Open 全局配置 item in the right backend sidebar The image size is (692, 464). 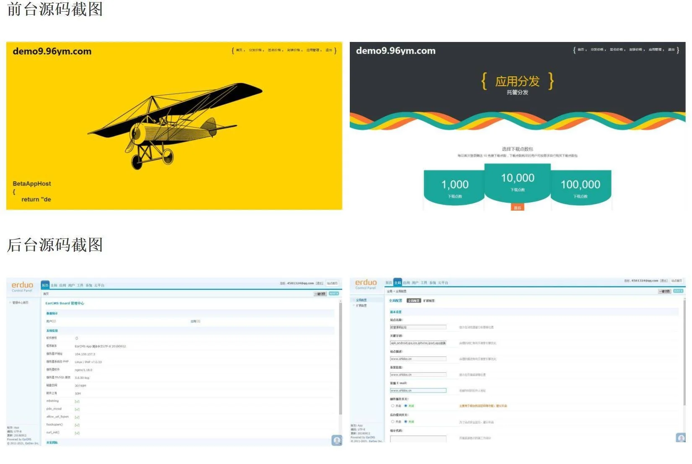[361, 300]
